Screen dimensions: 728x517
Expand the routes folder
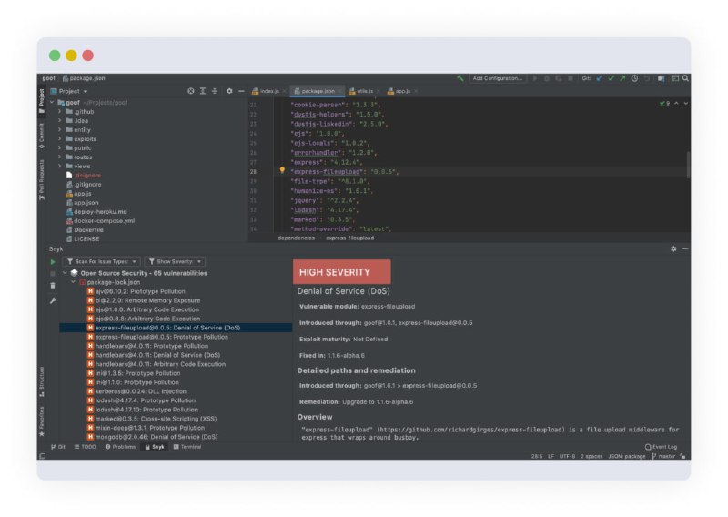click(x=59, y=157)
